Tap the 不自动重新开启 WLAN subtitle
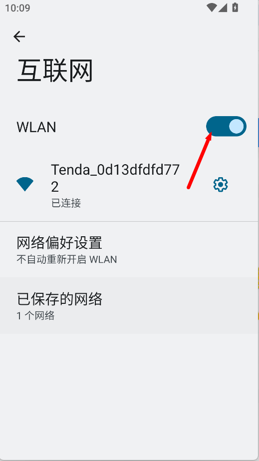Image resolution: width=259 pixels, height=461 pixels. coord(67,260)
